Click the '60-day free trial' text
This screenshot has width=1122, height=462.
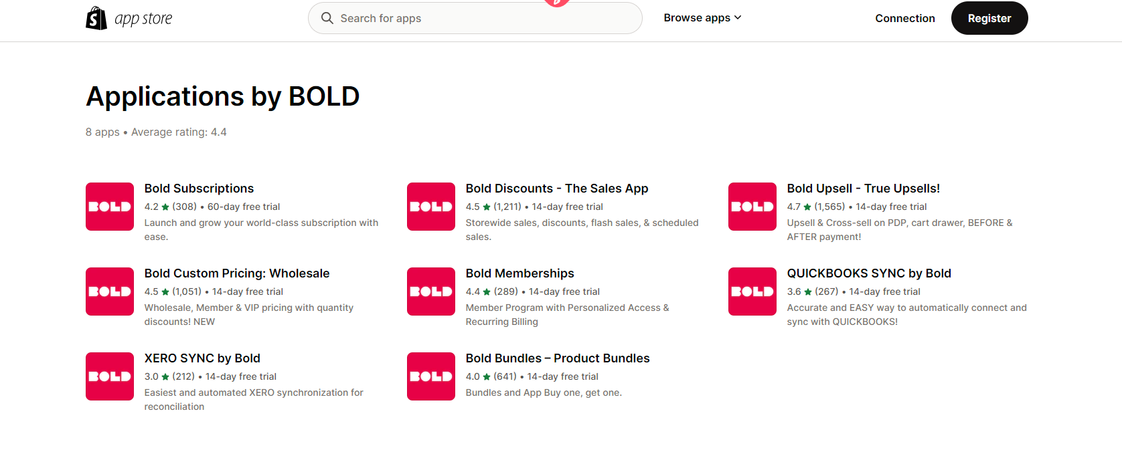pos(244,207)
